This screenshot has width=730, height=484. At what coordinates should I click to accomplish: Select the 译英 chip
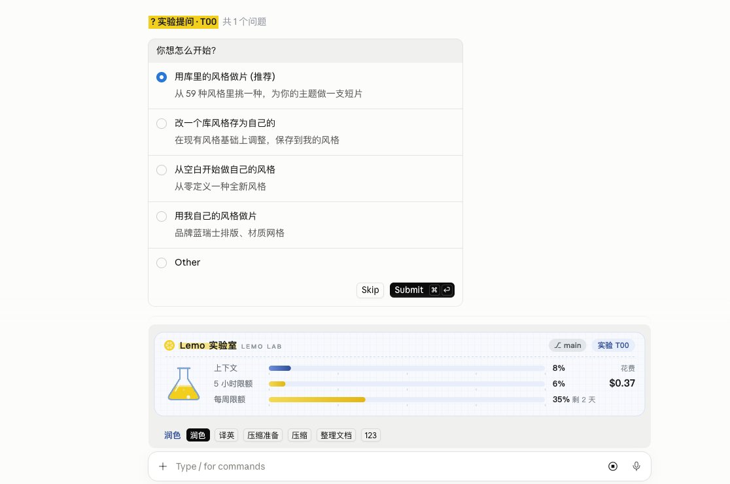pyautogui.click(x=227, y=435)
